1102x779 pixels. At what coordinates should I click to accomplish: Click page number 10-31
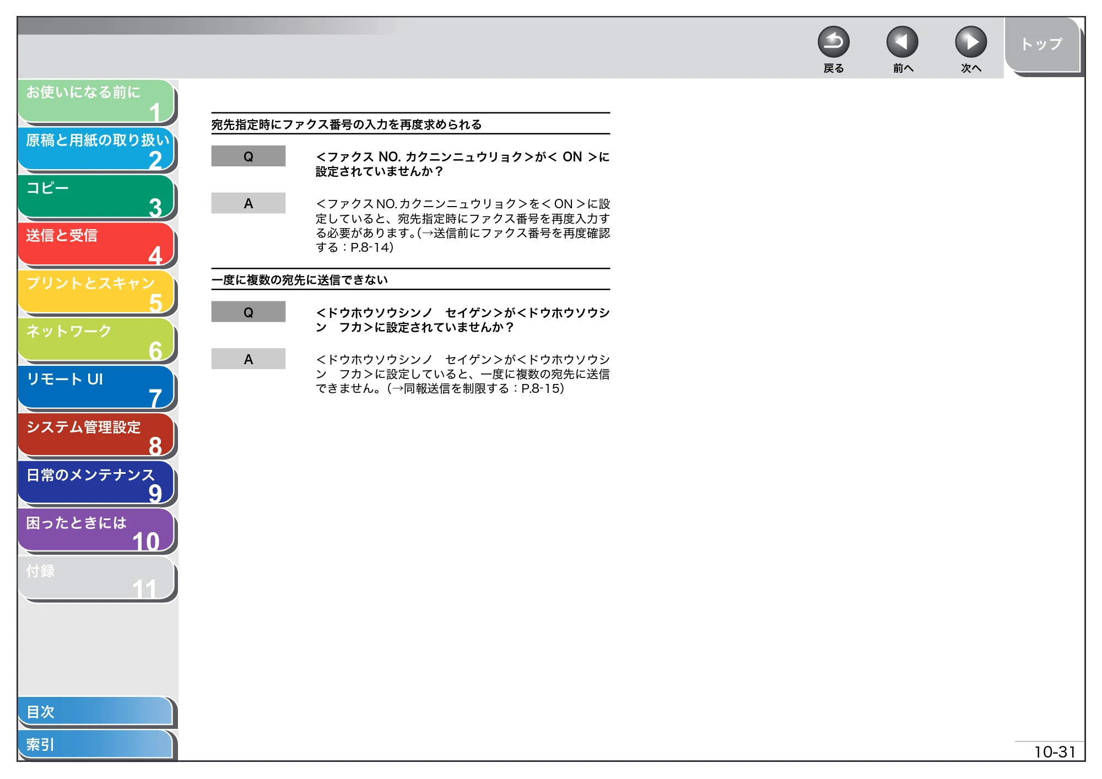(x=1055, y=752)
